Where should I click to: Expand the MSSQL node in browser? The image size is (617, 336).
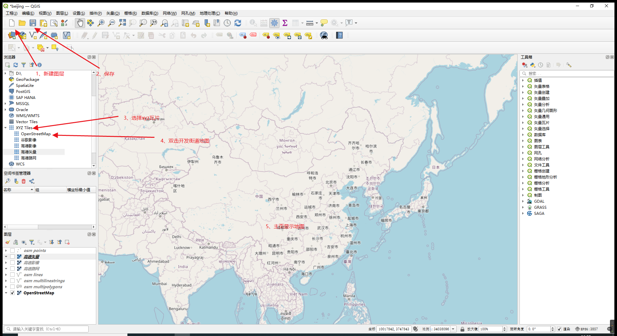point(5,103)
